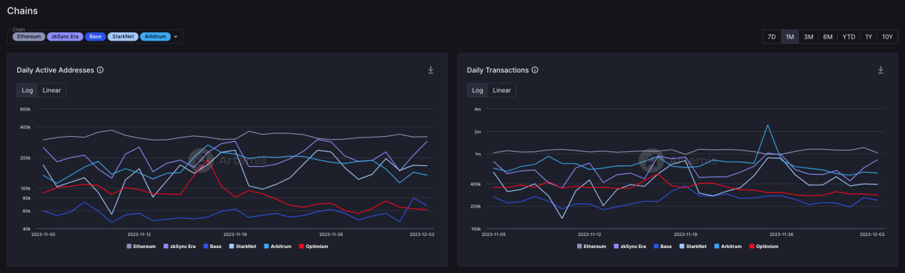Select the 6M time range
The width and height of the screenshot is (905, 273).
tap(827, 36)
